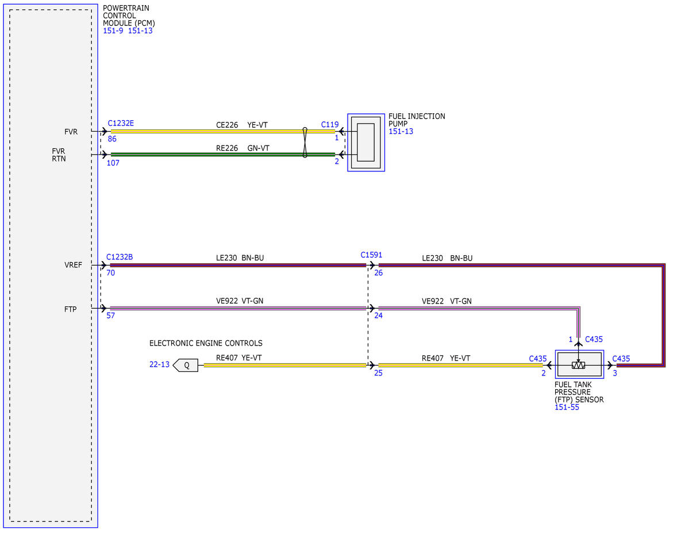Click the yellow CE226 YE-VT wire
Image resolution: width=689 pixels, height=533 pixels.
click(x=206, y=131)
